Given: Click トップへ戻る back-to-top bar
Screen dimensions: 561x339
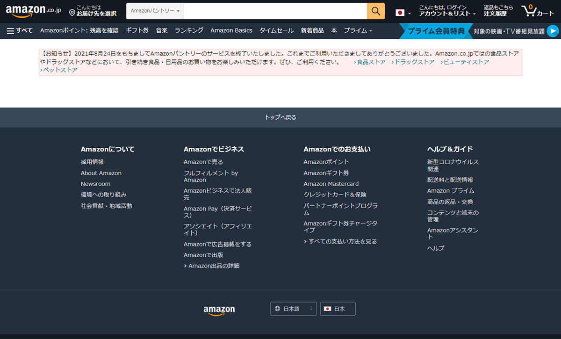Looking at the screenshot, I should [x=280, y=117].
